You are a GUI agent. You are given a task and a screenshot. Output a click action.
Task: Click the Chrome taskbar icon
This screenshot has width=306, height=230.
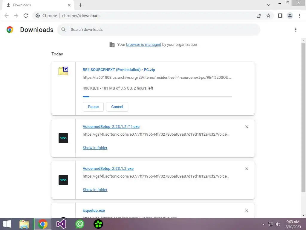pyautogui.click(x=43, y=224)
